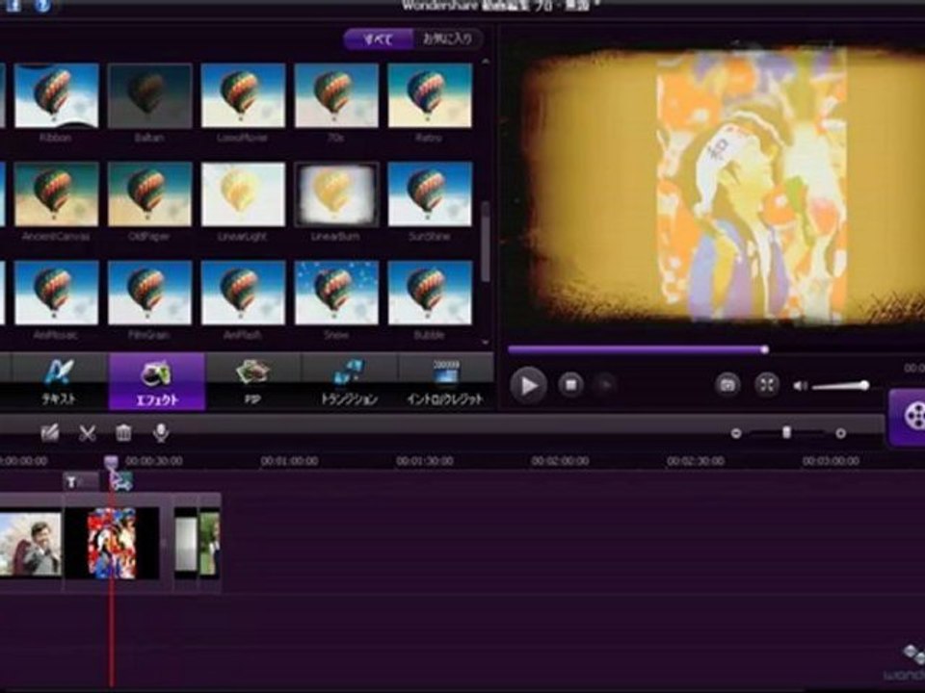Image resolution: width=925 pixels, height=693 pixels.
Task: Select the LinearLight effect thumbnail
Action: 243,193
